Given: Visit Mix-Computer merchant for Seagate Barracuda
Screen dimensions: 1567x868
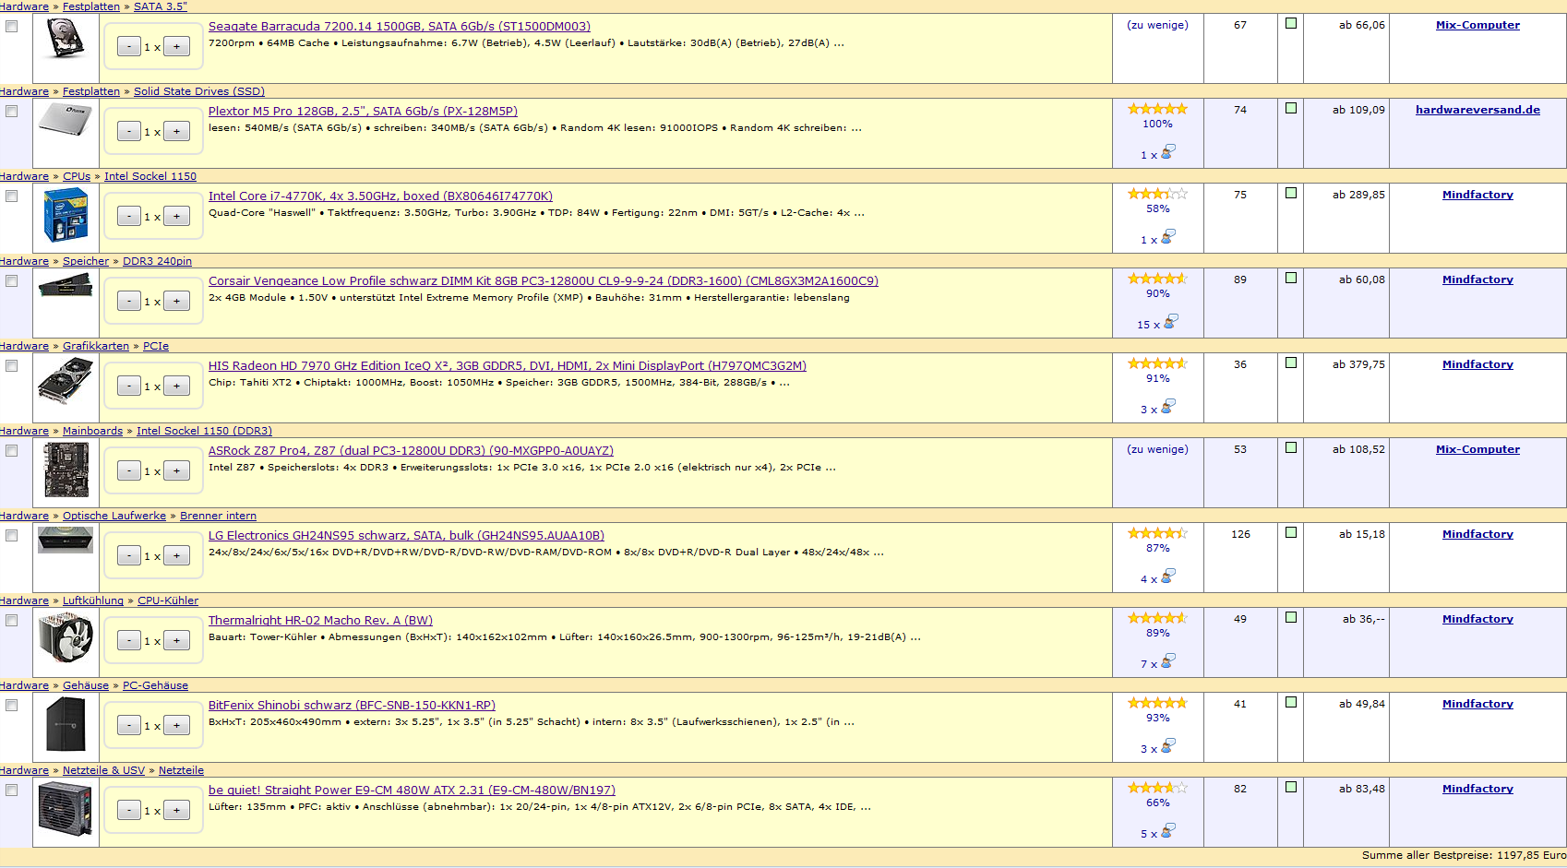Looking at the screenshot, I should pos(1477,25).
